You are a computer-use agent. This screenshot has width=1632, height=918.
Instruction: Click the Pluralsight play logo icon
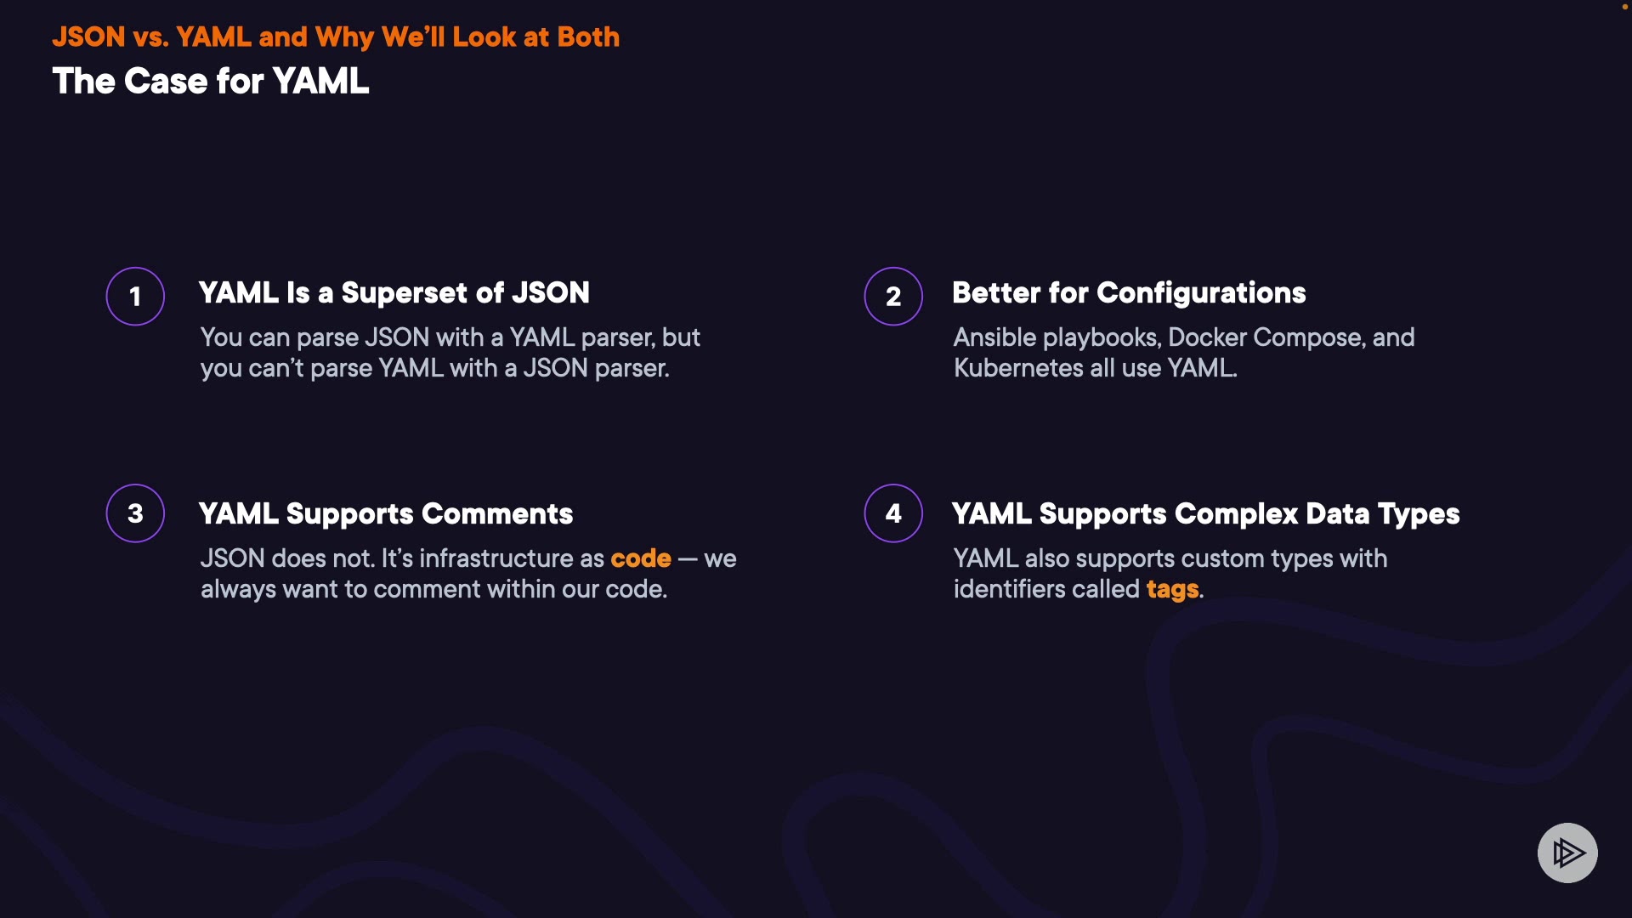[1567, 853]
